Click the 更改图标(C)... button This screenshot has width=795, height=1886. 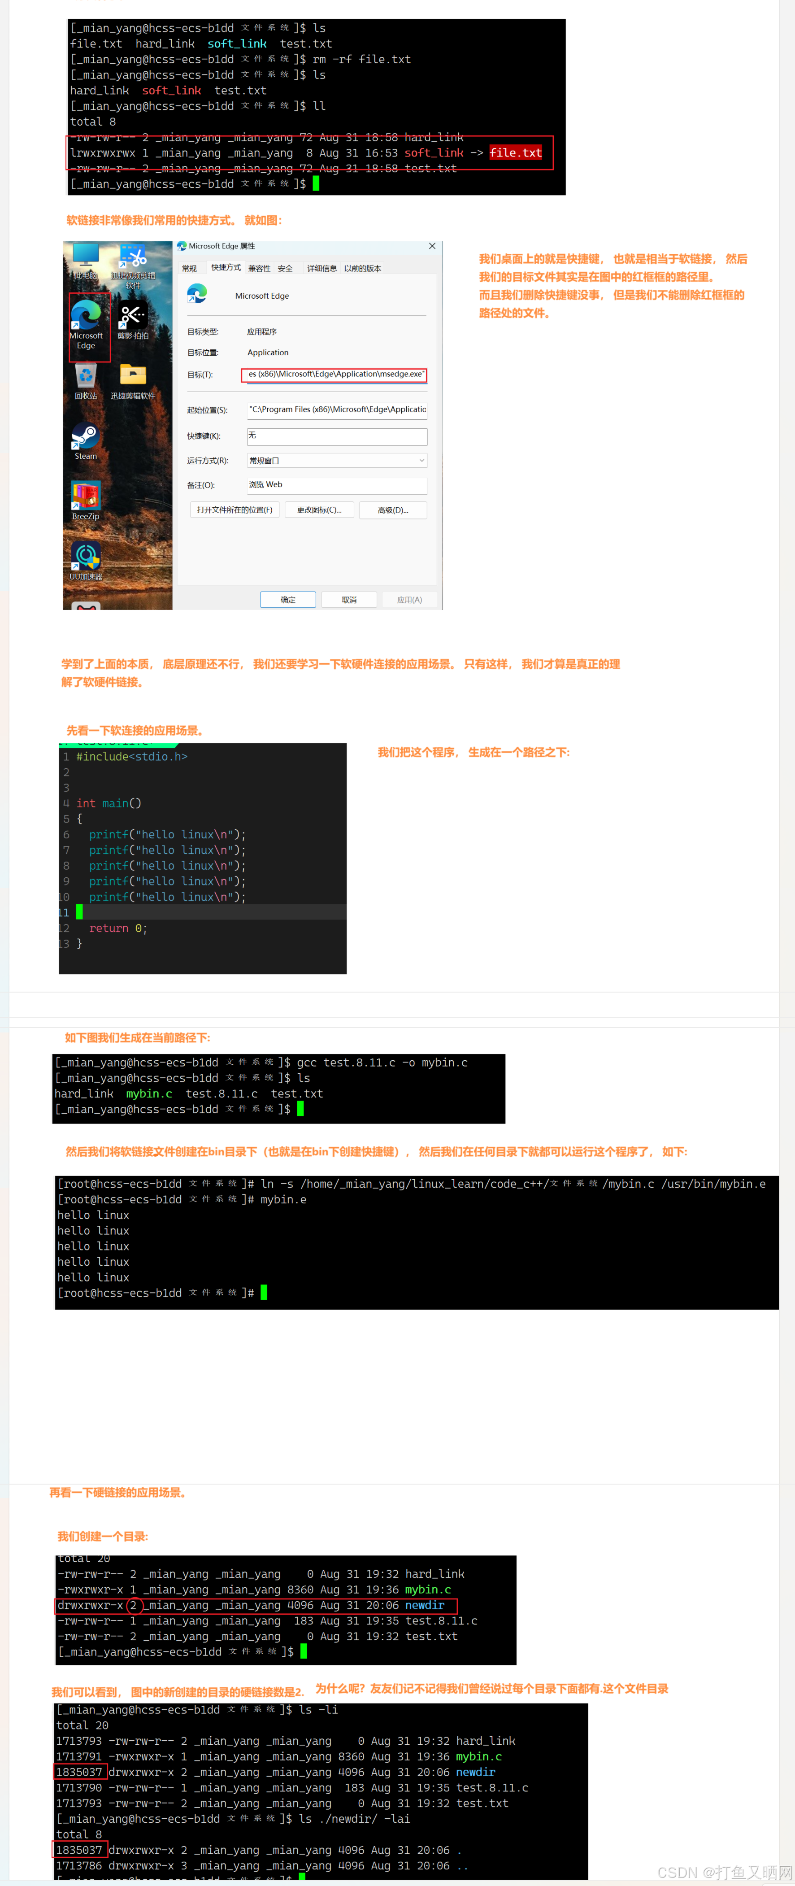[x=319, y=510]
